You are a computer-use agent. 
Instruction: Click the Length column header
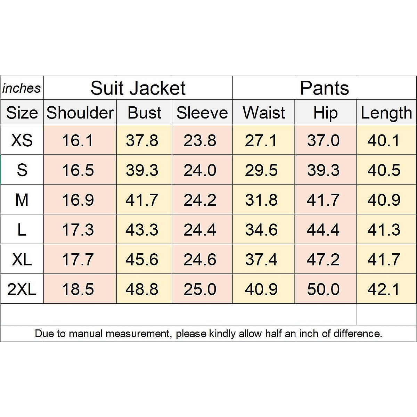click(386, 113)
